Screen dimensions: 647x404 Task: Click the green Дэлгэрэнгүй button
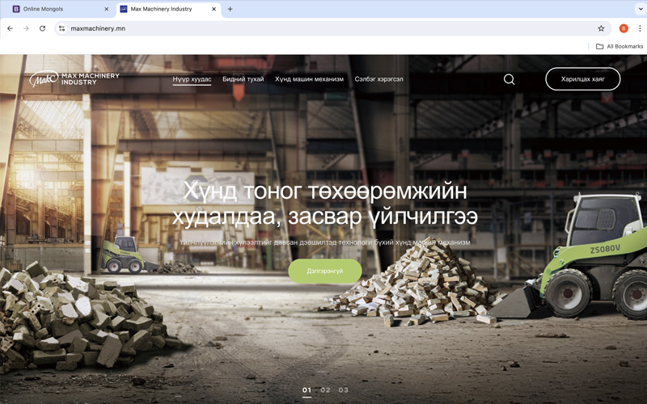325,271
